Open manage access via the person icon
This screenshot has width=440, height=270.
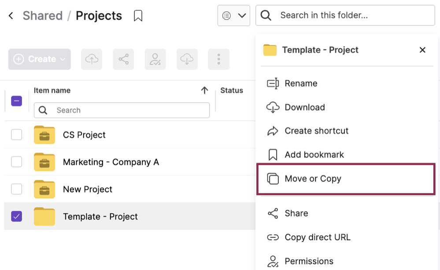point(155,59)
